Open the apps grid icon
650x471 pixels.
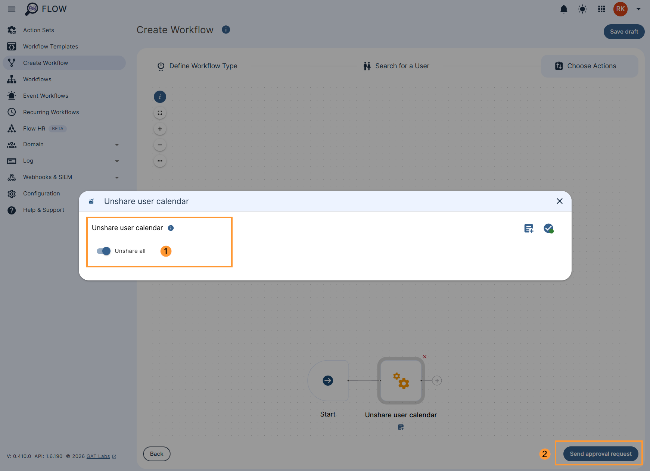click(601, 9)
